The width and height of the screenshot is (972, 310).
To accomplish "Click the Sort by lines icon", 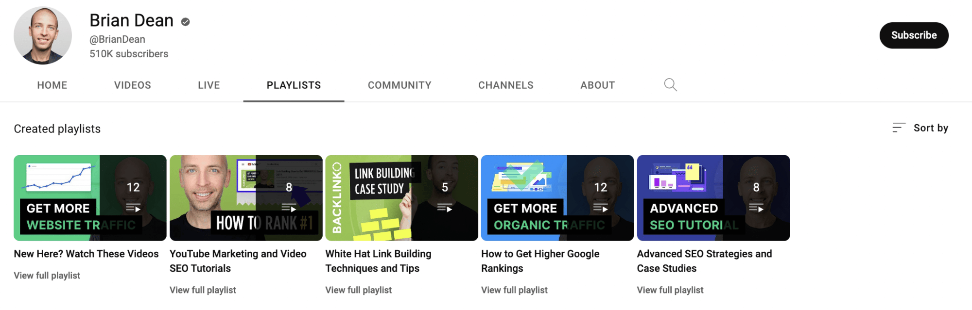I will tap(899, 128).
